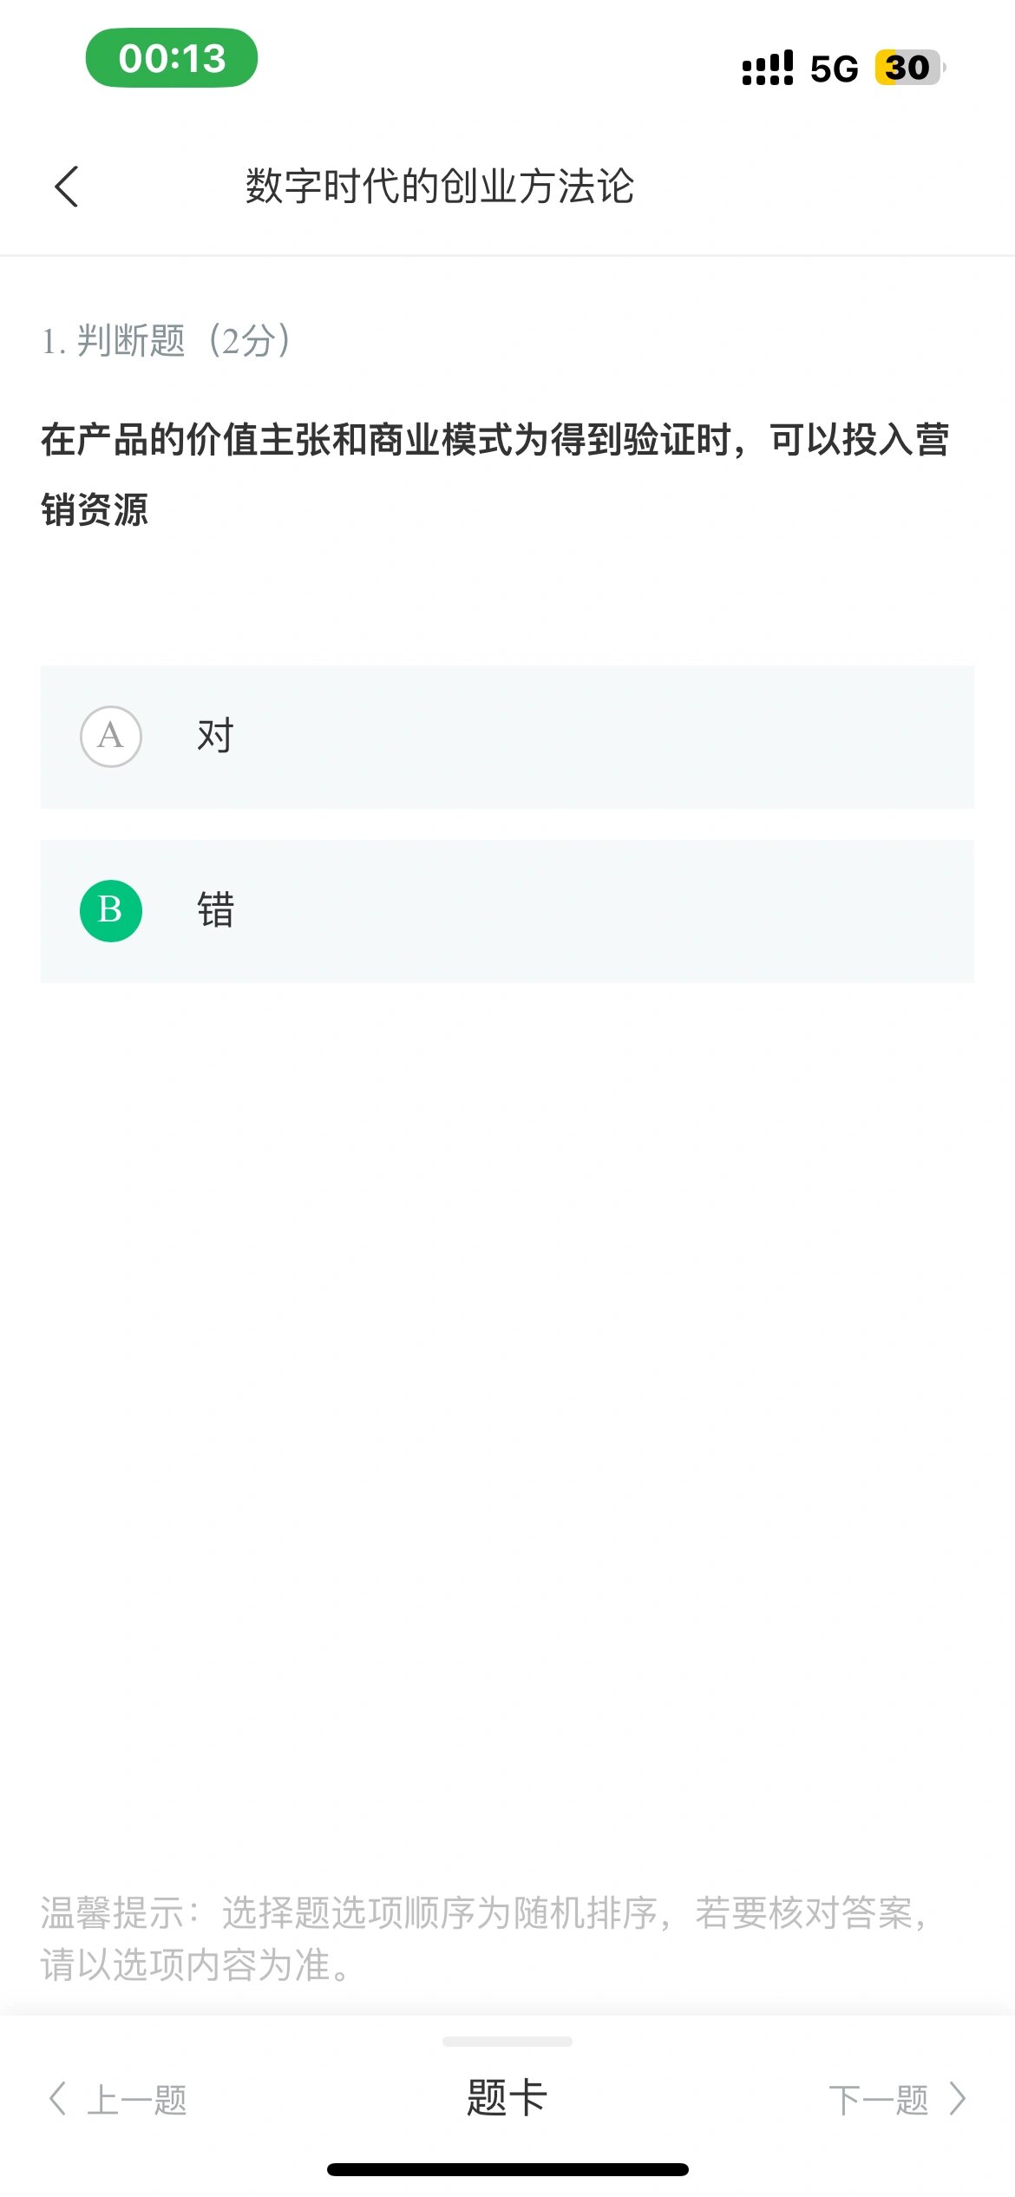This screenshot has width=1015, height=2197.
Task: Tap the grey drag handle above 题卡
Action: tap(507, 2042)
